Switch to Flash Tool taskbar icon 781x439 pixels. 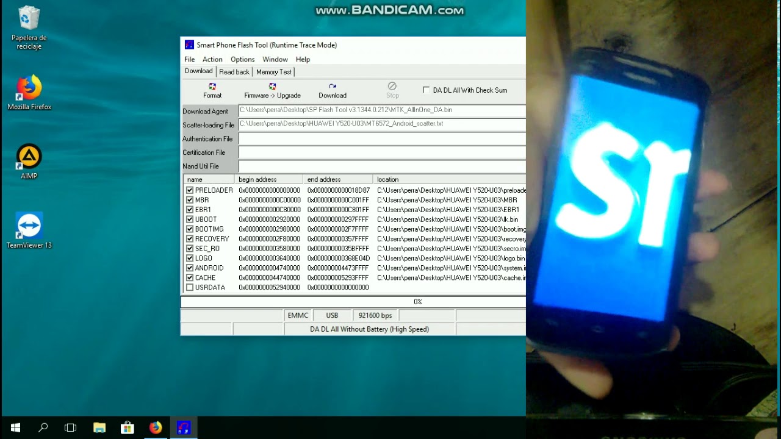[184, 427]
